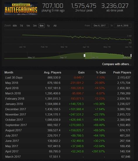
Task: Select the 7d zoom range
Action: pos(21,26)
